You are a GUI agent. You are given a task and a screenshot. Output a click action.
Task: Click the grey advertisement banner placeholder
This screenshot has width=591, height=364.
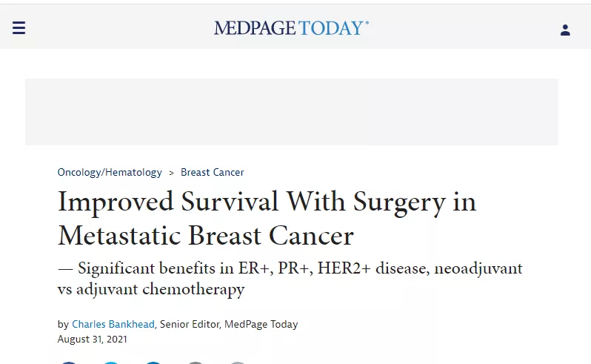click(x=292, y=112)
